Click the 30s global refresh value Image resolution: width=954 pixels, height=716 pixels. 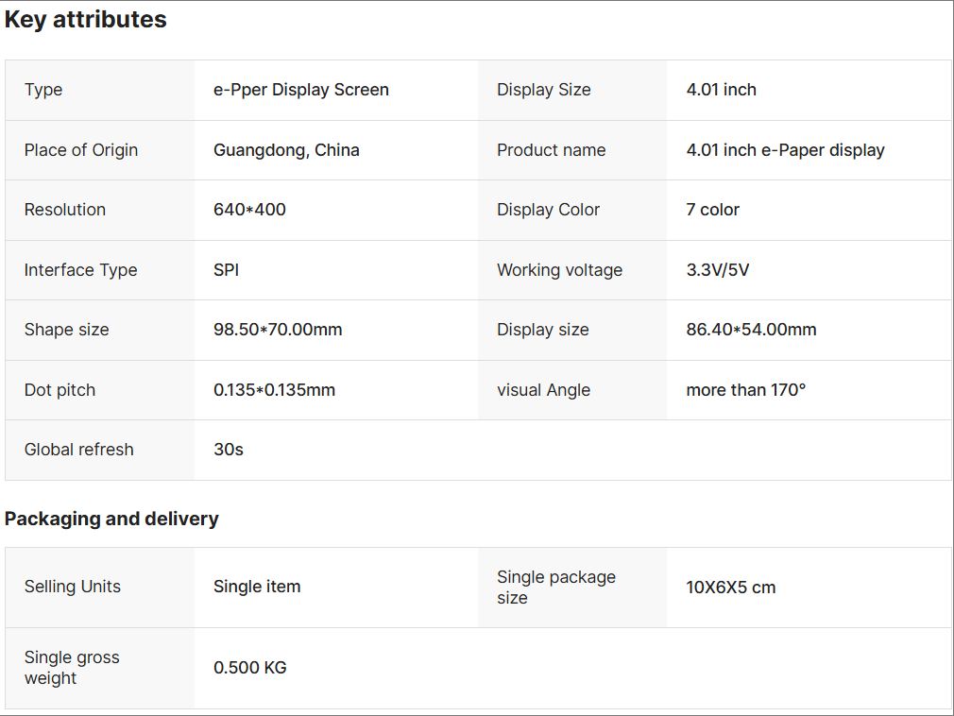coord(229,450)
